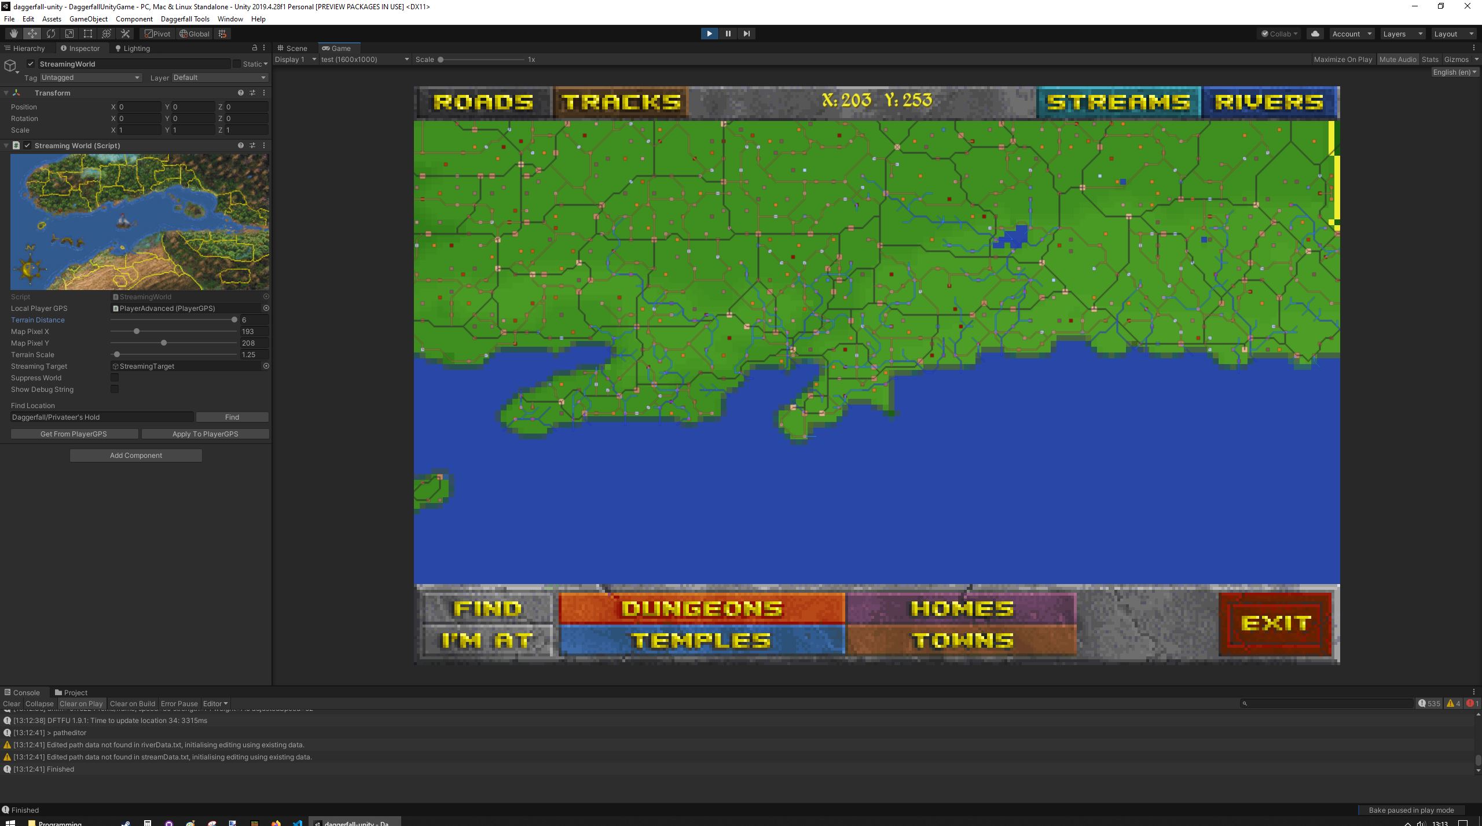1482x826 pixels.
Task: Open the Layer dropdown showing Default
Action: pyautogui.click(x=219, y=77)
